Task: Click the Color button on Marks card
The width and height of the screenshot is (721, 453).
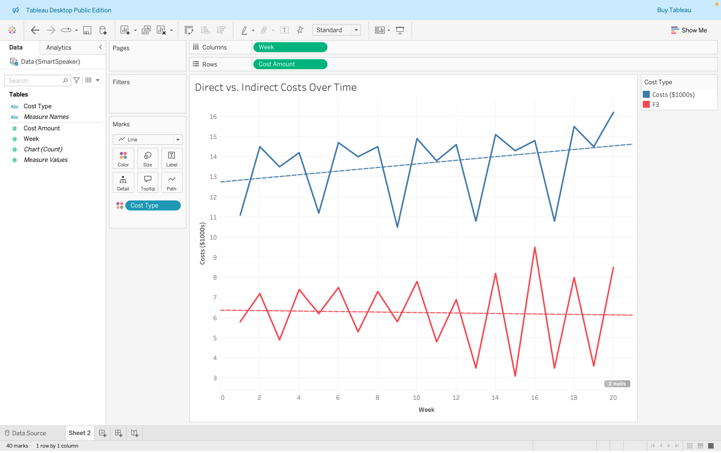Action: pyautogui.click(x=123, y=158)
